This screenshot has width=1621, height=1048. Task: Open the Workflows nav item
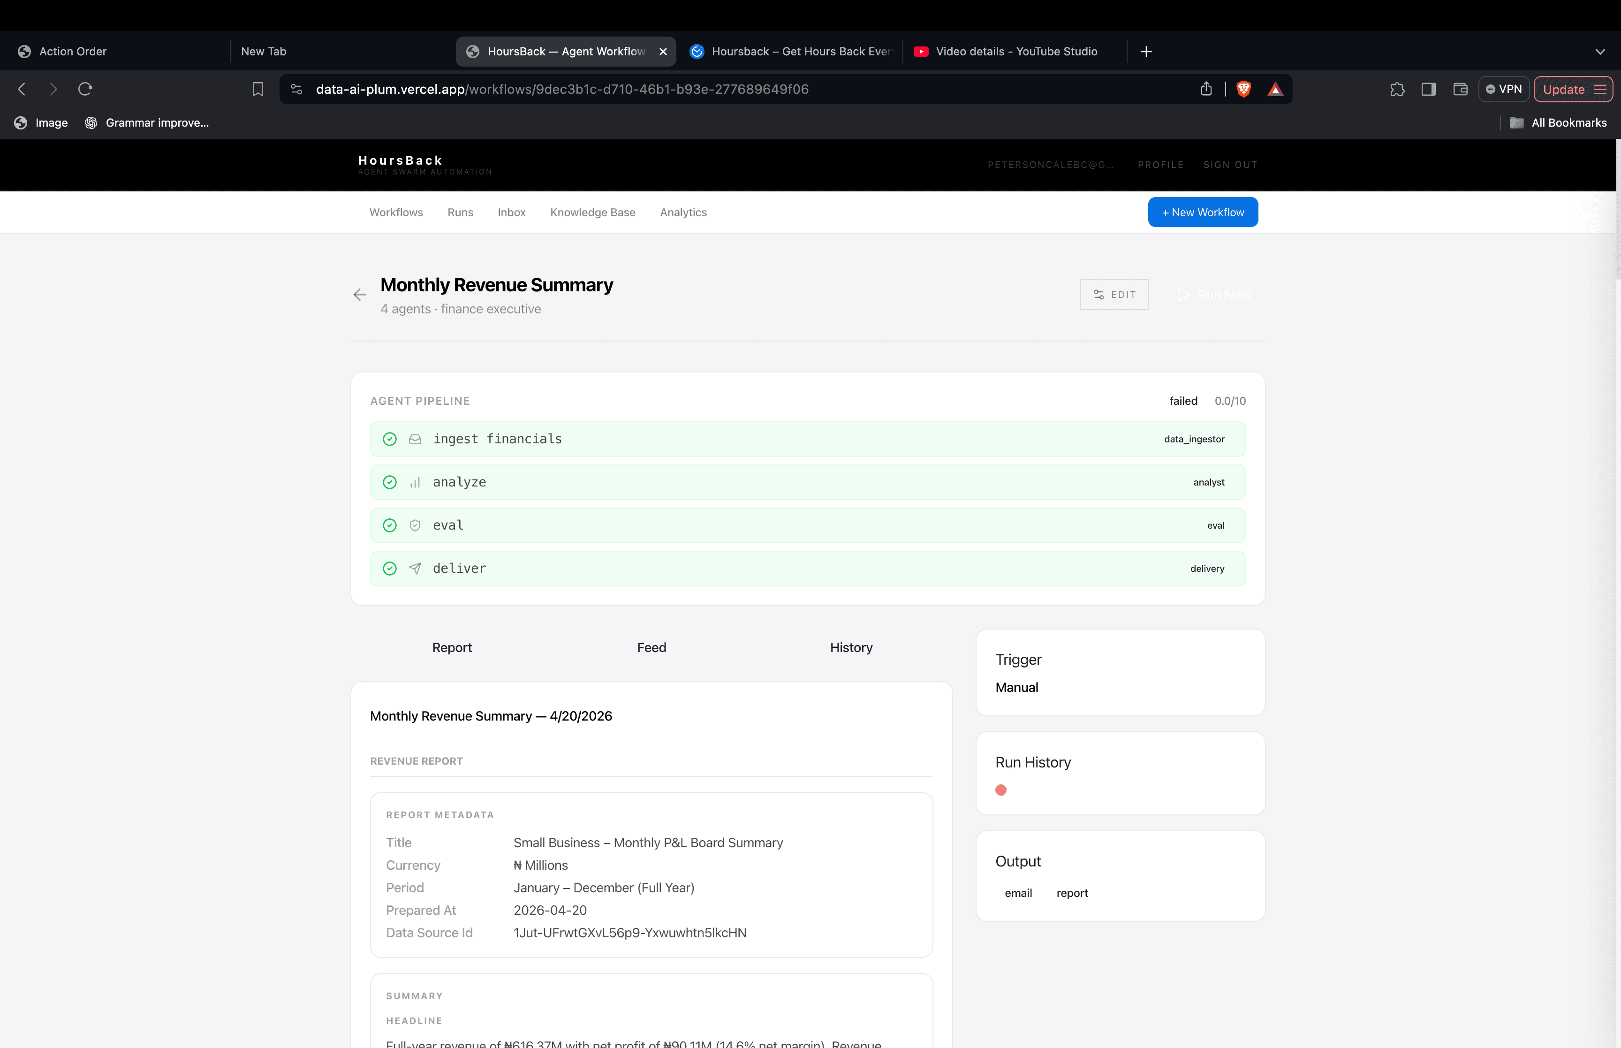[396, 213]
